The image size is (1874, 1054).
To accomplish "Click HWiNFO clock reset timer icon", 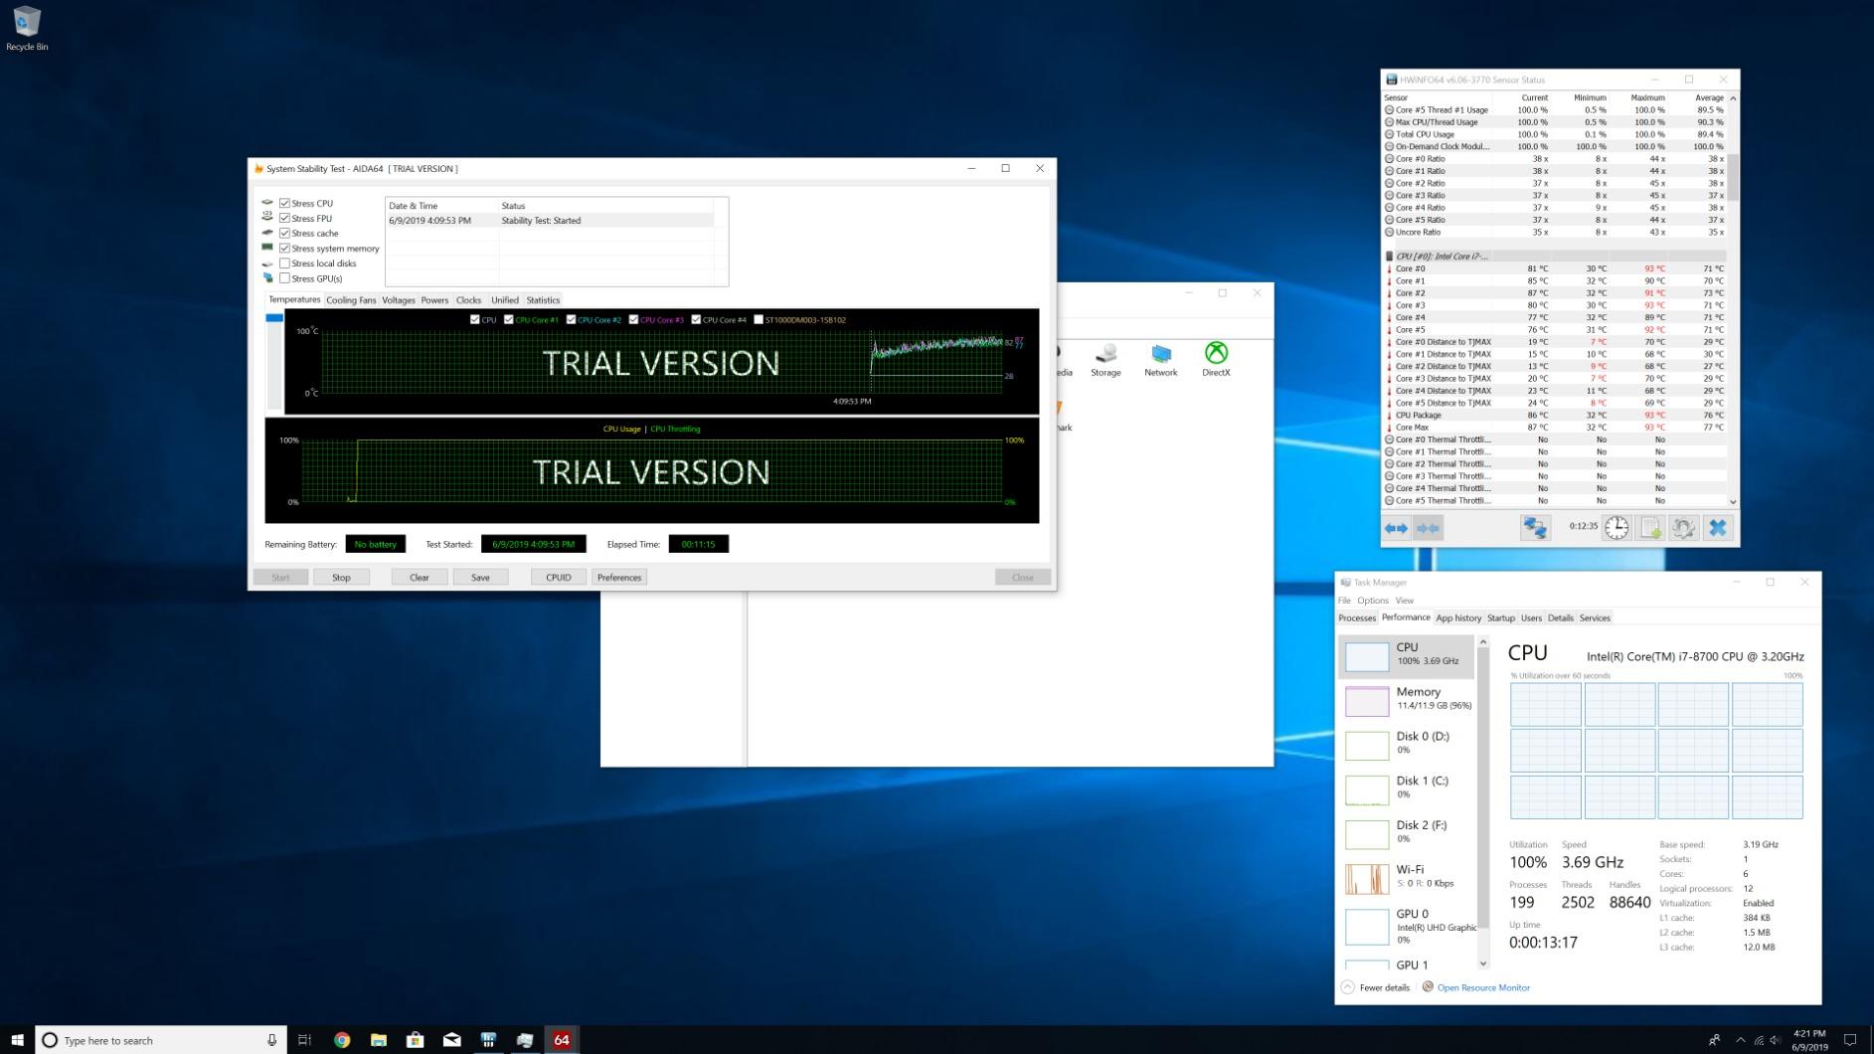I will pos(1617,528).
